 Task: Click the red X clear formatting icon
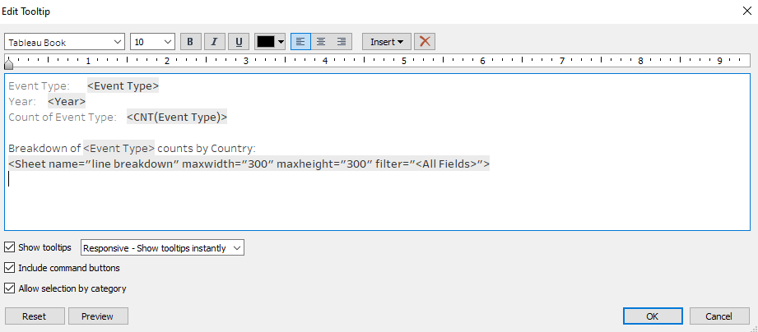click(425, 42)
